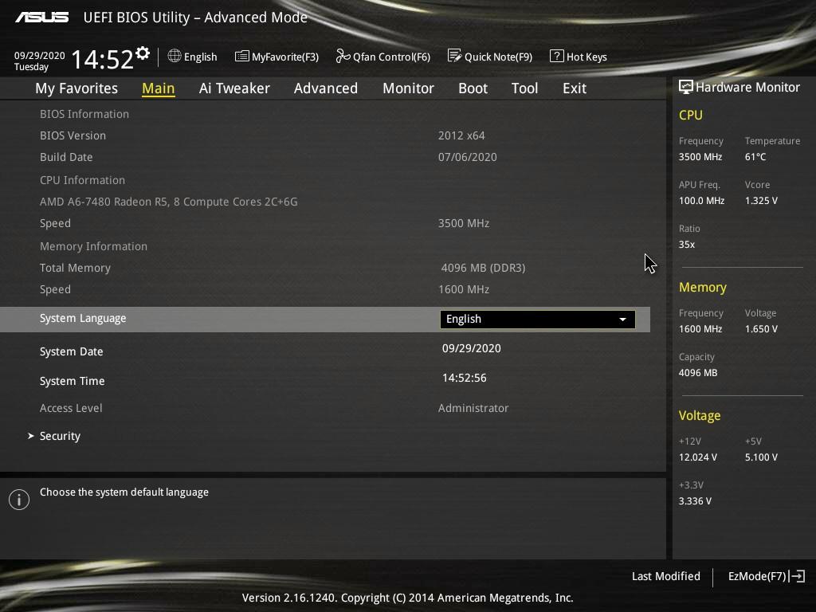
Task: Open Quick Note pencil icon
Action: [454, 56]
